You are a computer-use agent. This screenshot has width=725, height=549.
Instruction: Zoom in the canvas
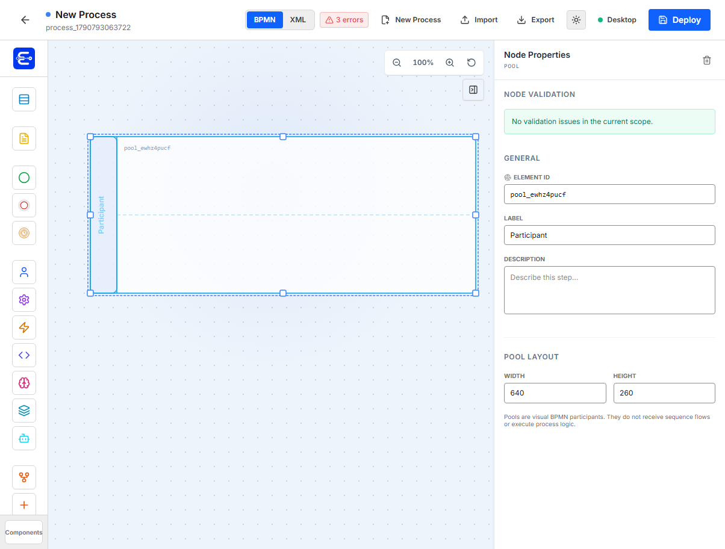(x=450, y=63)
